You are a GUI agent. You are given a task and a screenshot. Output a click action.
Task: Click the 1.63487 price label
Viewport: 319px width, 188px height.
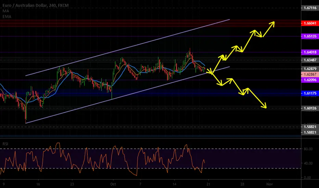pyautogui.click(x=310, y=60)
